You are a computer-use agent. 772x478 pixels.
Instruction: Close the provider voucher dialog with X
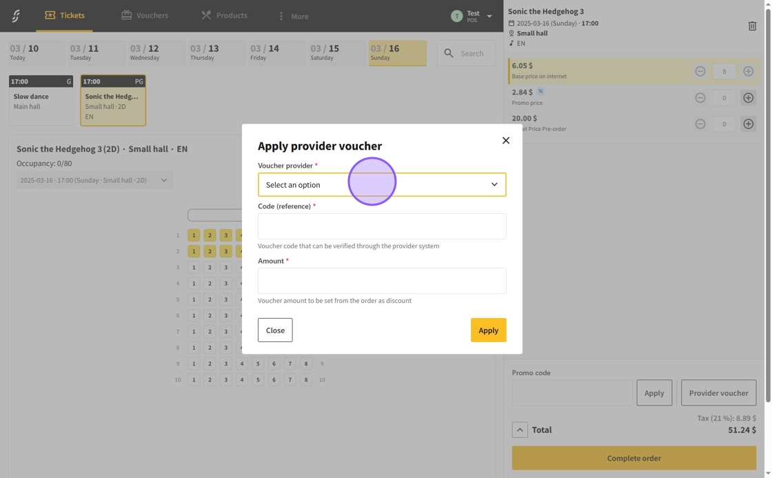pos(505,141)
